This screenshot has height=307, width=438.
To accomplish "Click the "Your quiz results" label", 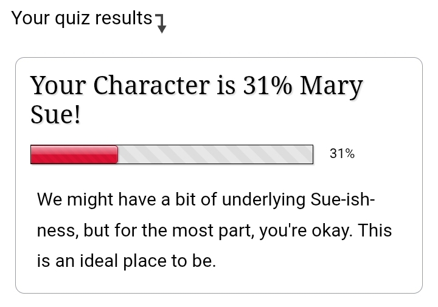I will tap(82, 18).
